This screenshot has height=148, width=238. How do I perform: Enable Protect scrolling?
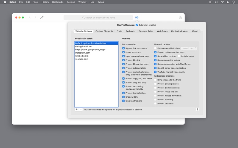pyautogui.click(x=155, y=99)
